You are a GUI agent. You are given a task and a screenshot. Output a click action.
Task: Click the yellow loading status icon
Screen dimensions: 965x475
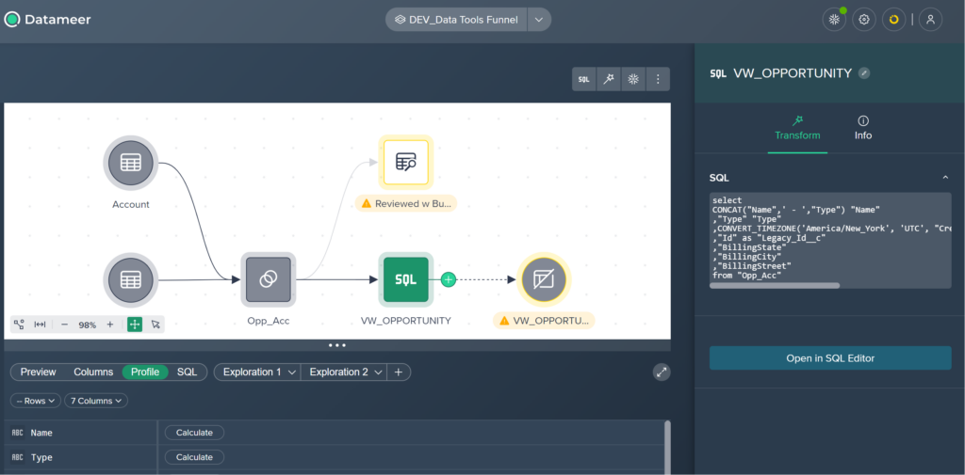pos(893,20)
